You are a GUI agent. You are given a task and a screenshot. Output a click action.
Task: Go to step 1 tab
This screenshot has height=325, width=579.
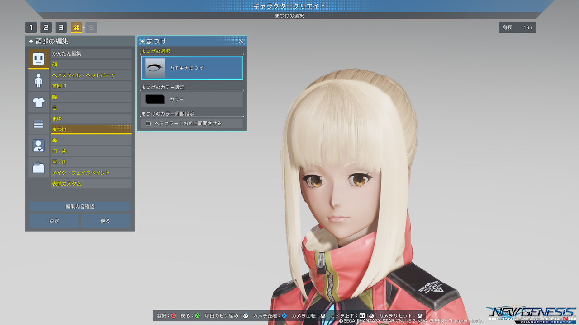click(x=31, y=28)
